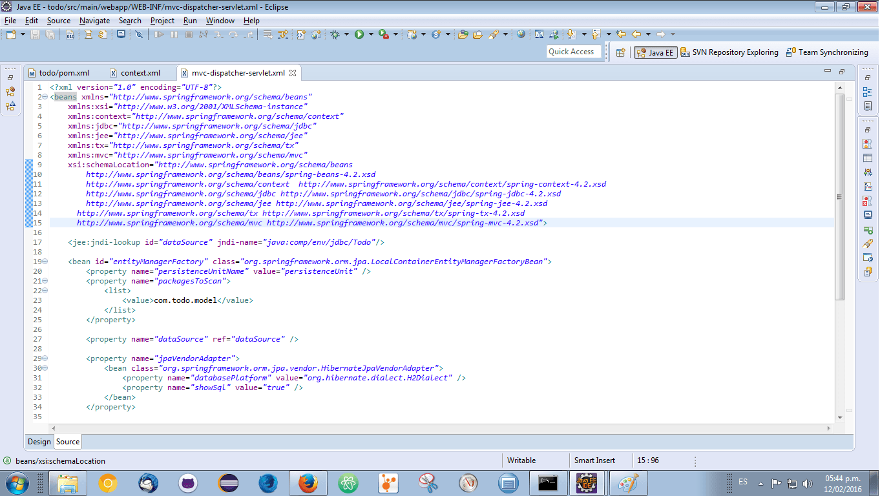This screenshot has width=880, height=496.
Task: Click the taskbar volume speaker icon
Action: pyautogui.click(x=807, y=483)
